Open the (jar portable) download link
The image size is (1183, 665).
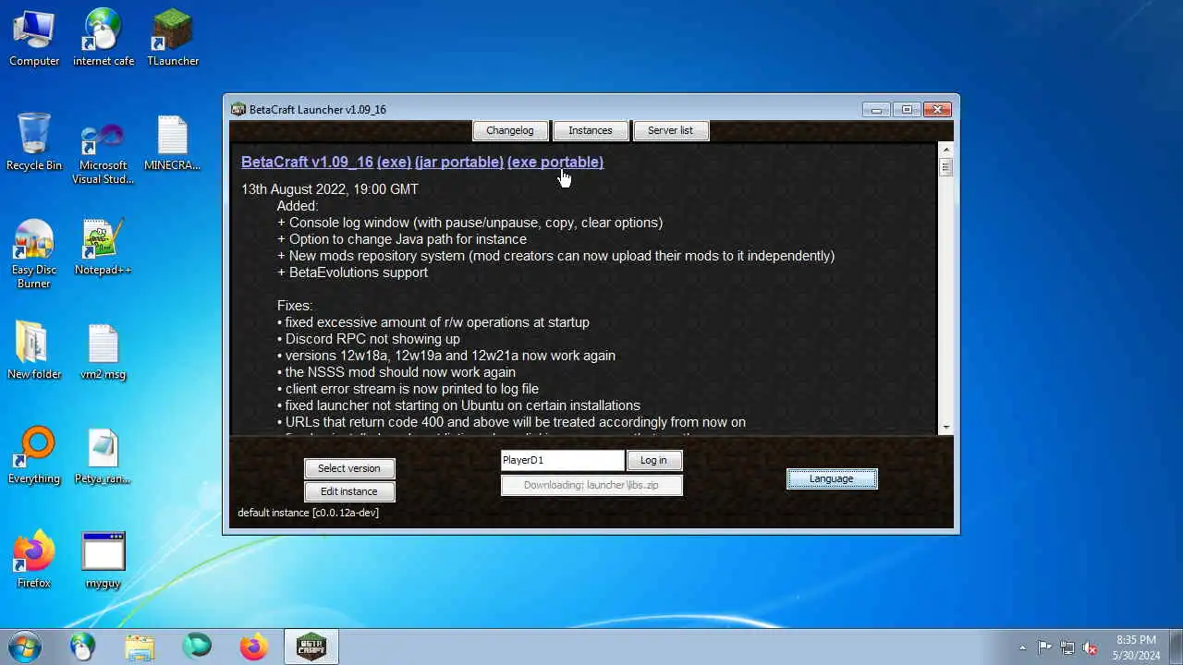tap(459, 162)
